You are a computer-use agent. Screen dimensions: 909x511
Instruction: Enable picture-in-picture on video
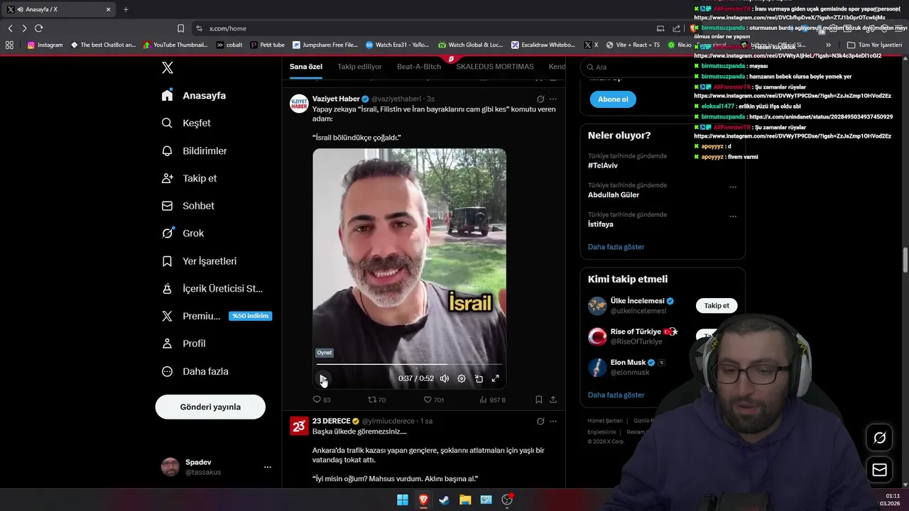pyautogui.click(x=479, y=379)
